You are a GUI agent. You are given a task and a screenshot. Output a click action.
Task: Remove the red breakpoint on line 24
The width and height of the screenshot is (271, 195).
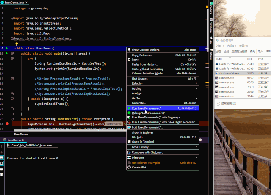click(x=7, y=124)
